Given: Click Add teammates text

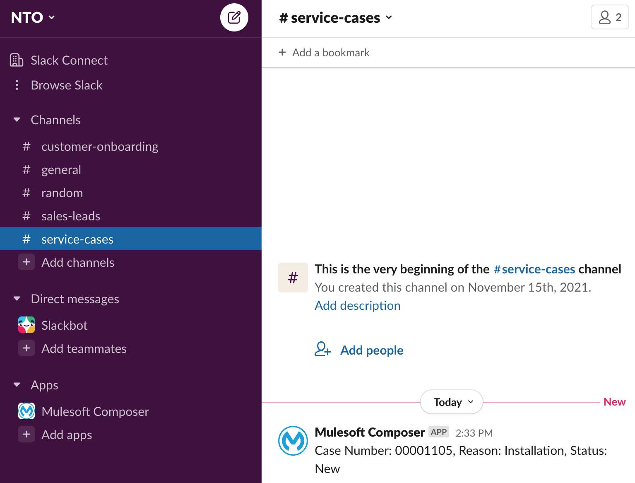Looking at the screenshot, I should 84,349.
